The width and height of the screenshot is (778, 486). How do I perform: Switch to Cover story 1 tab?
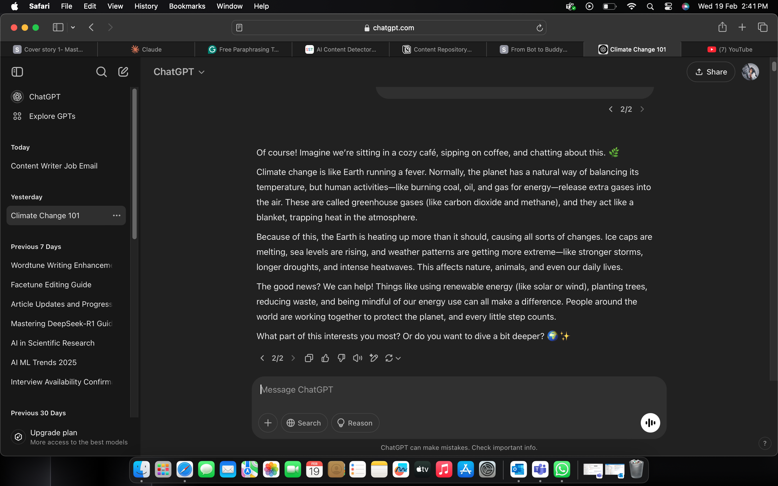(49, 49)
